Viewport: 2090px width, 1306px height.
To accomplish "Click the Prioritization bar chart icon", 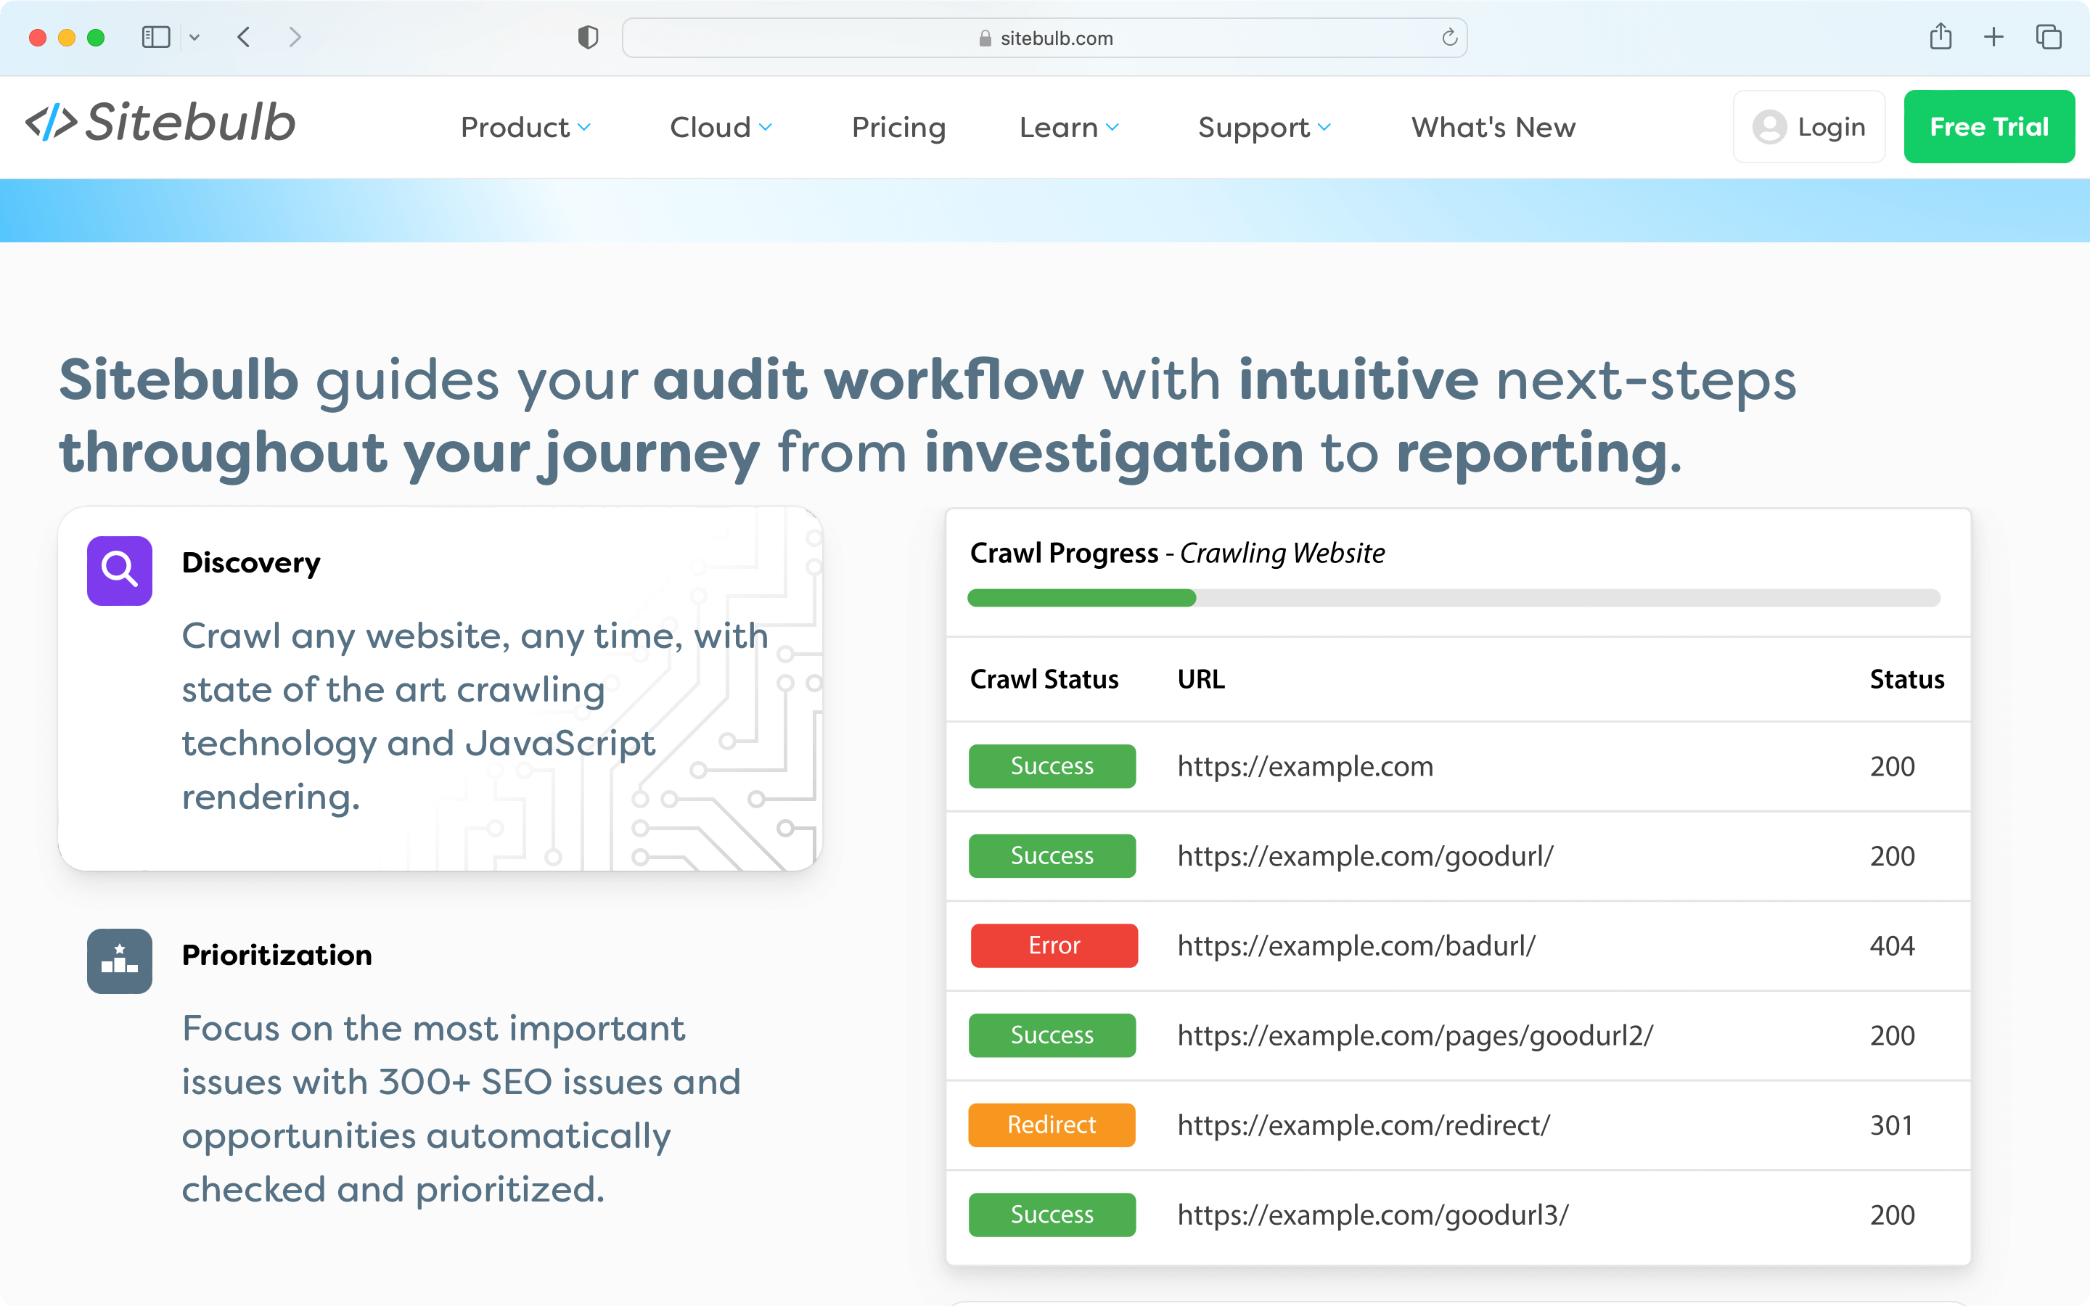I will pyautogui.click(x=120, y=958).
